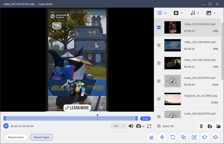Switch to audio recordings tab
This screenshot has height=144, width=224.
tap(195, 13)
